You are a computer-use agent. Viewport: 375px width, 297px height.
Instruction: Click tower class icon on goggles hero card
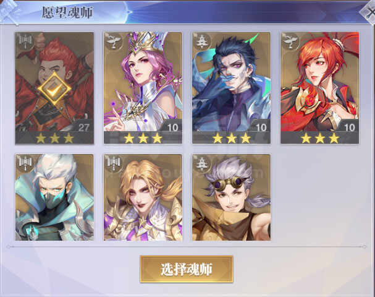click(x=202, y=163)
